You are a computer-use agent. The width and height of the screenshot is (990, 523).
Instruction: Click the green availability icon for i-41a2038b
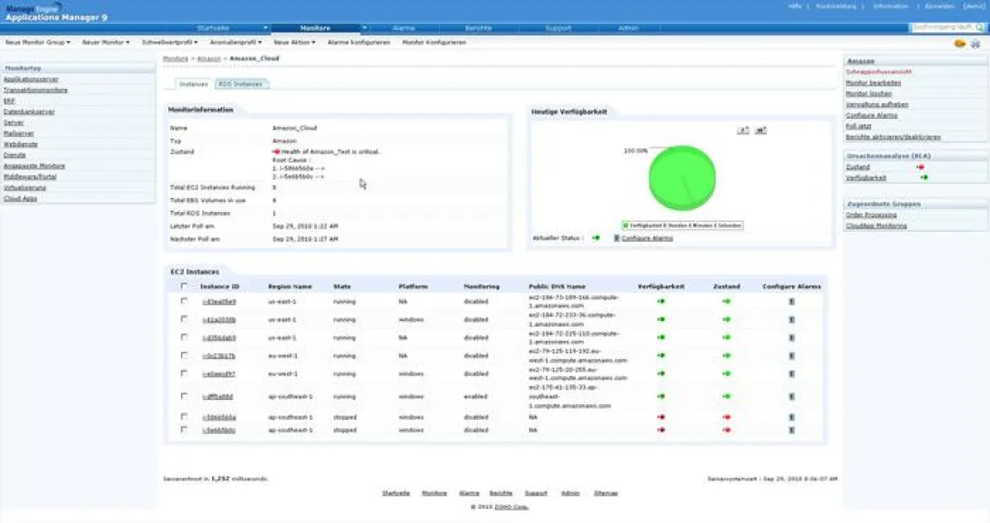click(x=660, y=318)
